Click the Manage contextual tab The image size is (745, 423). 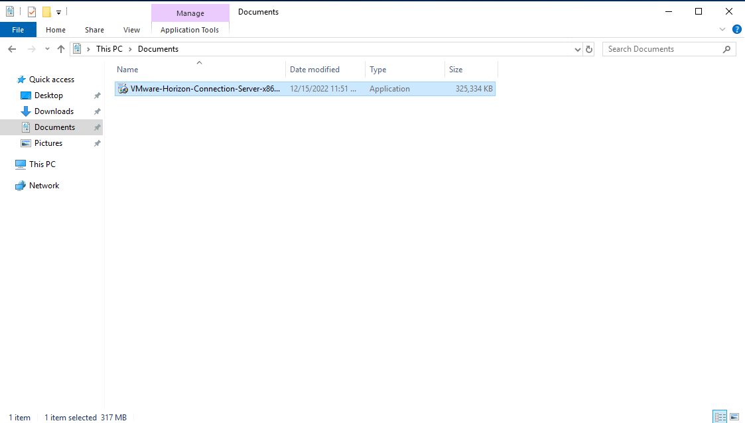[x=190, y=13]
